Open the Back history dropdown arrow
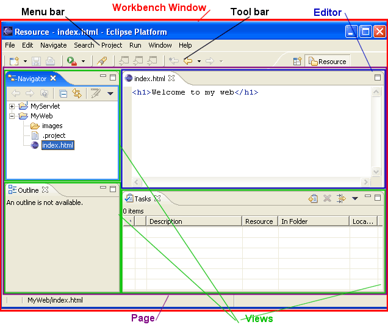 199,61
